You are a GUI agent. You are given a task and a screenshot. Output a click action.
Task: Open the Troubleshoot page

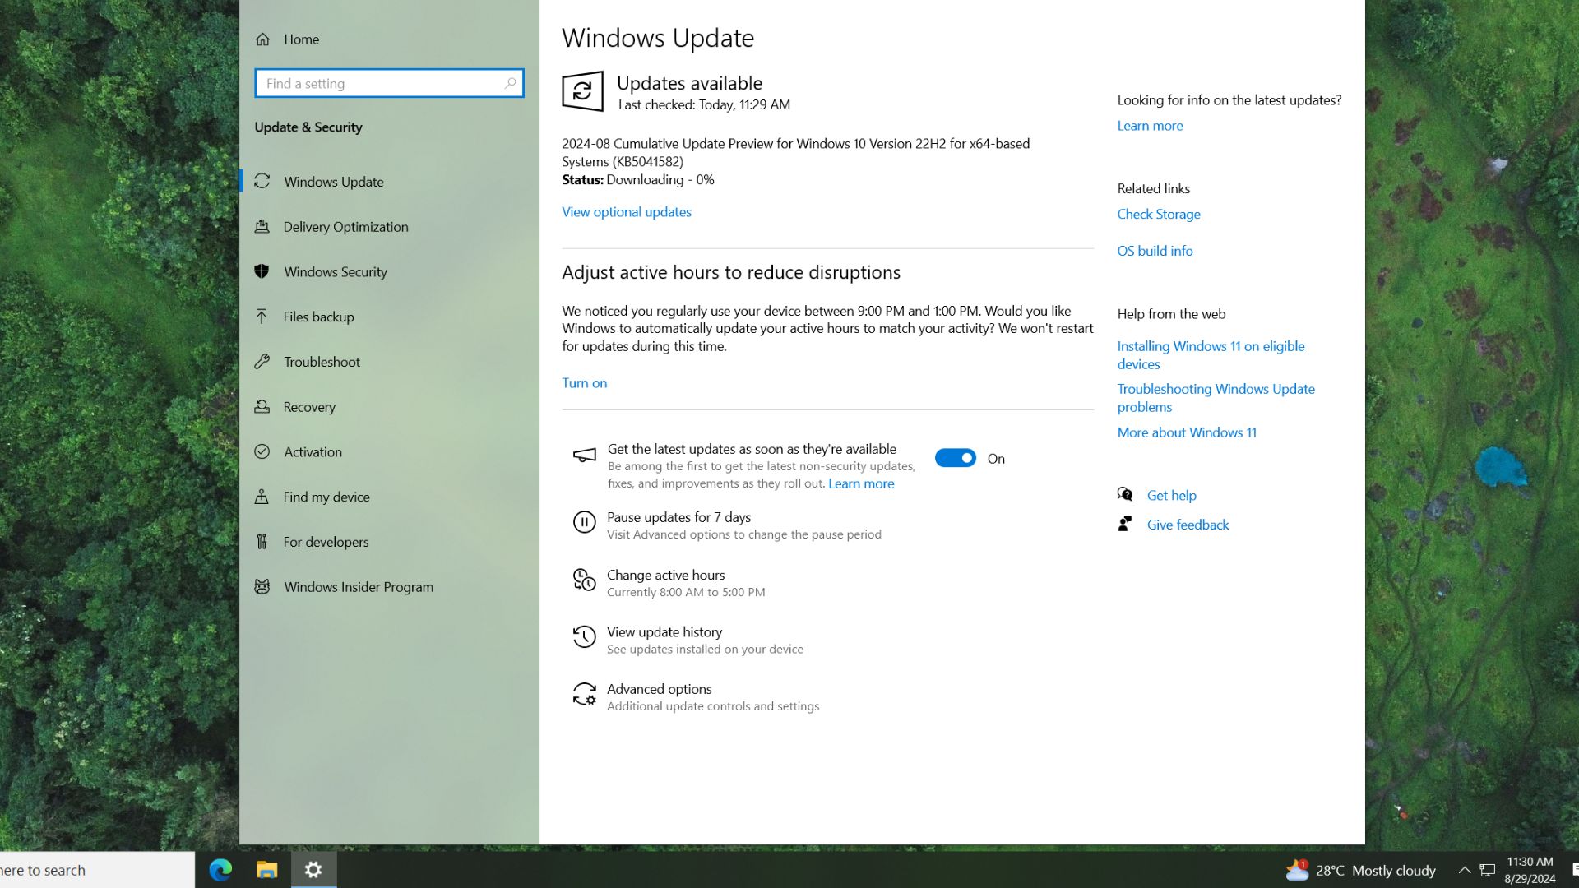click(389, 361)
